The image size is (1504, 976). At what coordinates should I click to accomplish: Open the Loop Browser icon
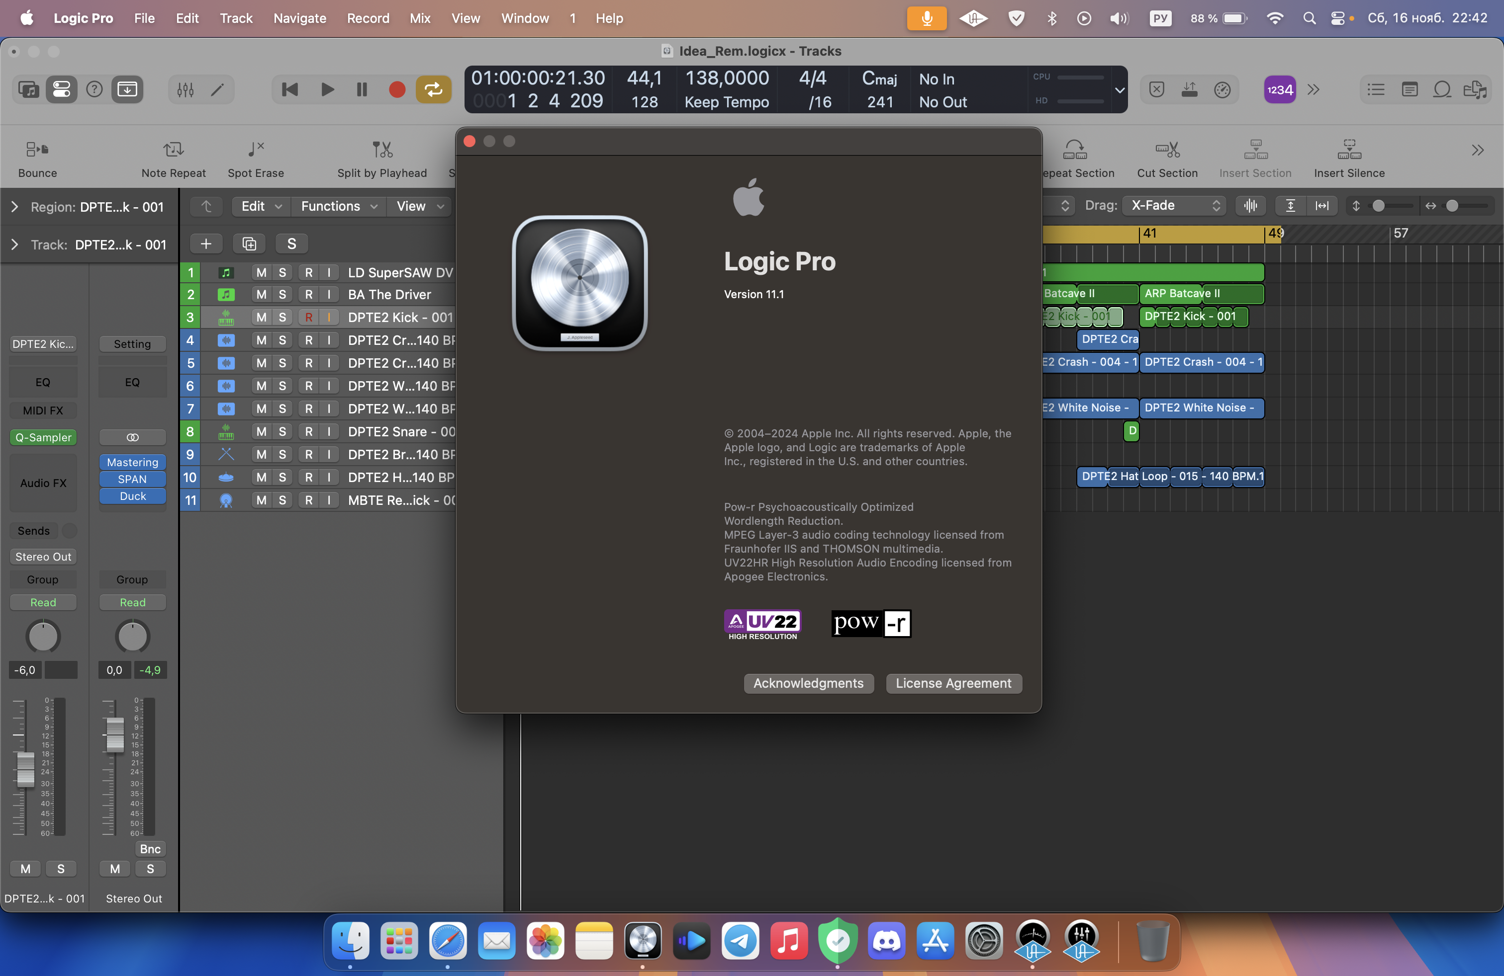click(x=1442, y=89)
